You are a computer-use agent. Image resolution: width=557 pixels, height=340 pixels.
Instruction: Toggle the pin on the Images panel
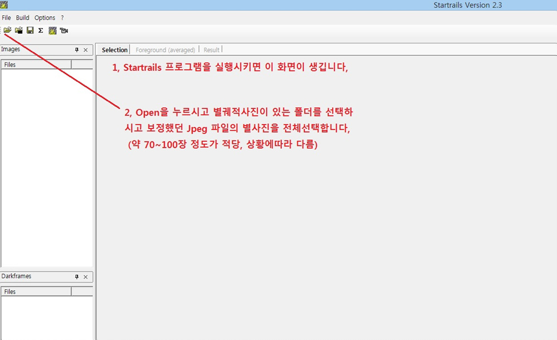pyautogui.click(x=77, y=50)
